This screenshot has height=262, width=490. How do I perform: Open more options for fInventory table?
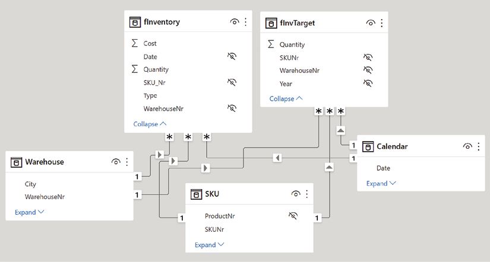click(x=246, y=22)
